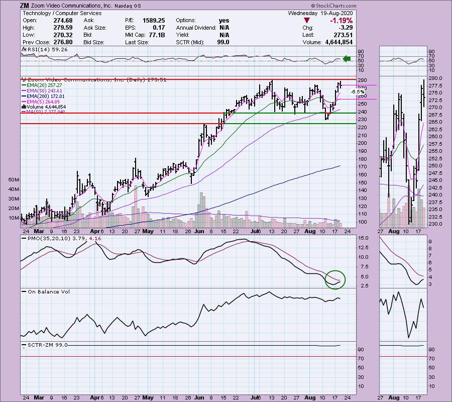Screen dimensions: 452x402
Task: Click the EMA(5) pink legend marker
Action: point(24,102)
